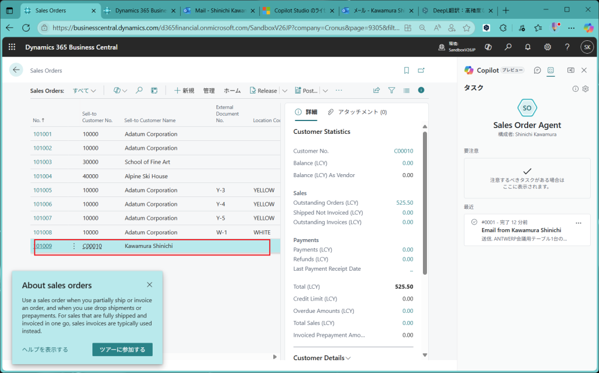Image resolution: width=599 pixels, height=373 pixels.
Task: Open the app launcher waffle icon
Action: pos(12,47)
